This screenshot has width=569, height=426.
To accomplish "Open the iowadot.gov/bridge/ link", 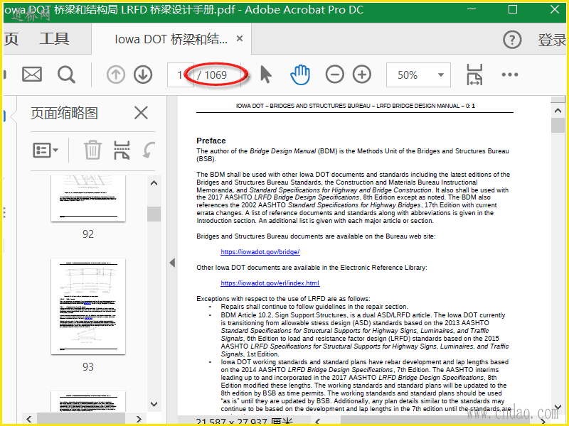I will pos(260,252).
